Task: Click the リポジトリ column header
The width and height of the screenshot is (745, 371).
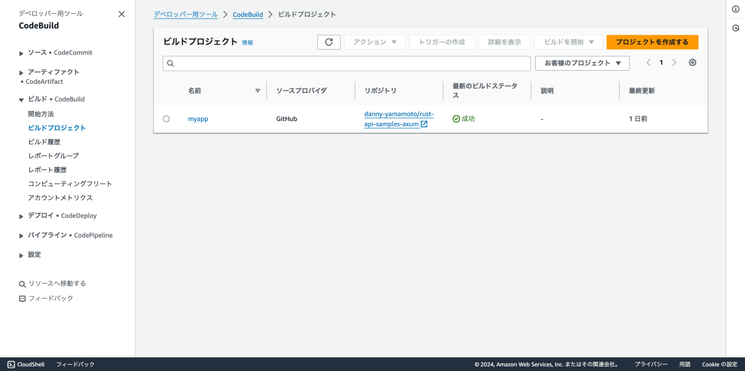Action: pyautogui.click(x=381, y=91)
